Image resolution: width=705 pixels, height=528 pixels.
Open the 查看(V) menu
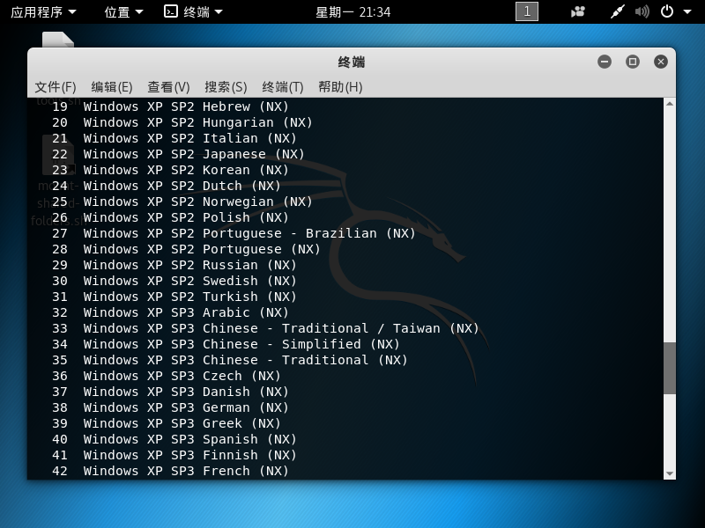point(168,86)
